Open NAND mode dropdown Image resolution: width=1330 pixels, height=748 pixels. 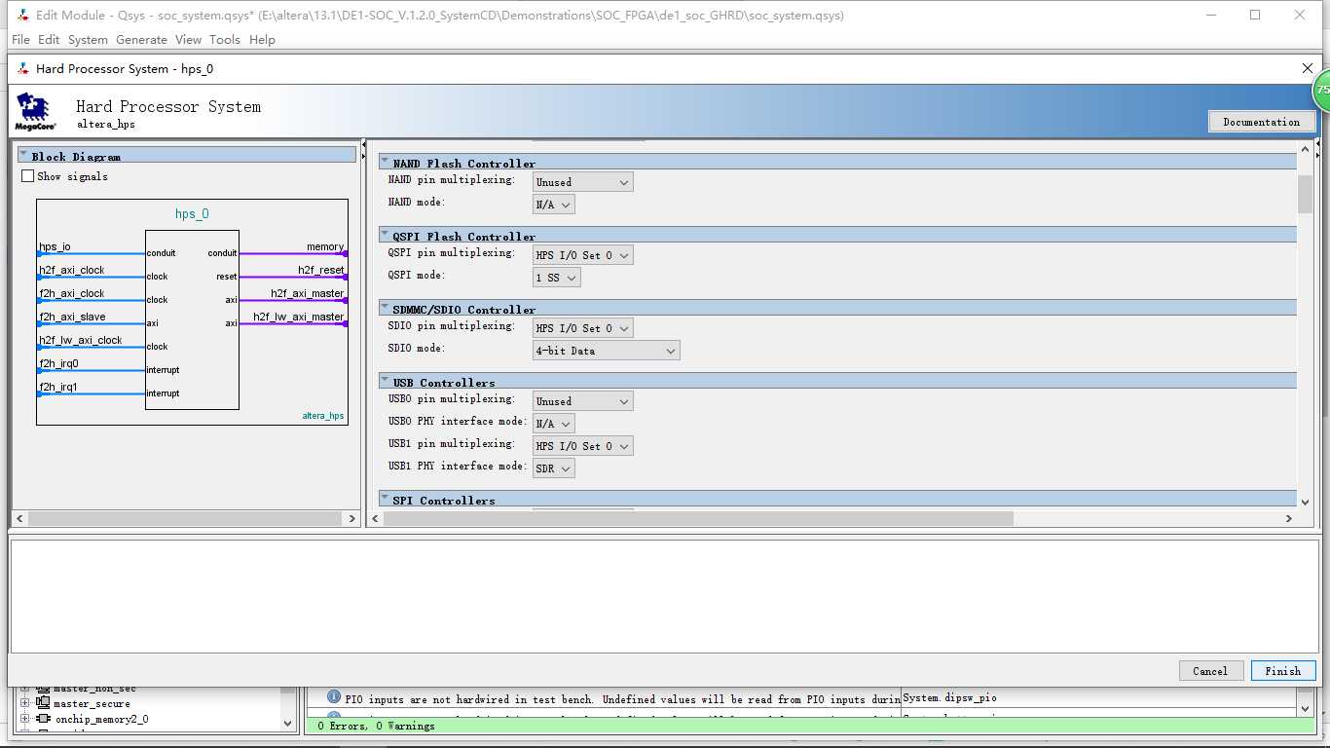[553, 205]
